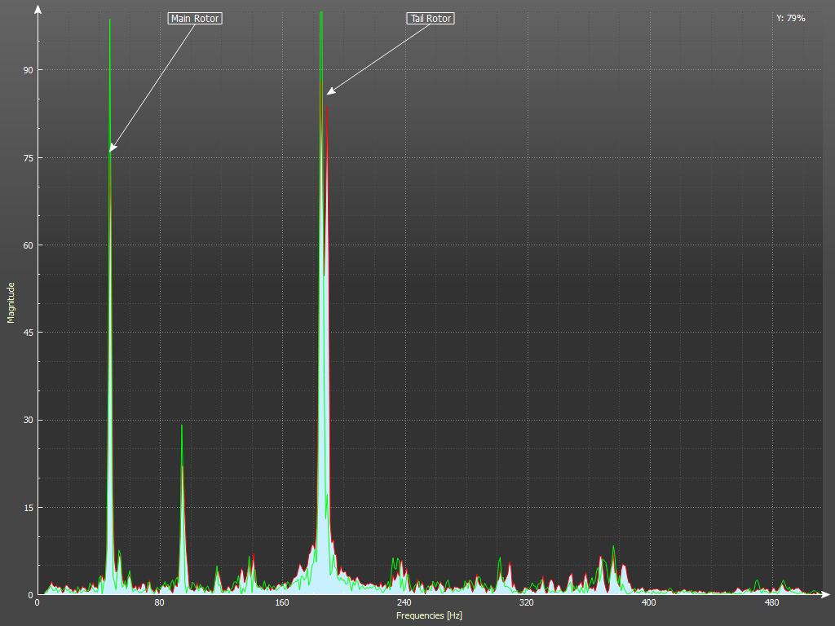Click the 60 magnitude tick label
Viewport: 835px width, 626px height.
click(x=27, y=245)
